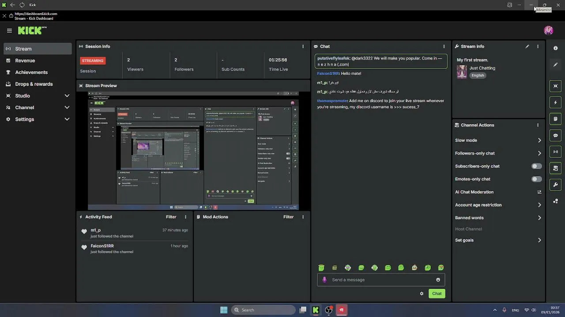Open Channel Actions three-dot menu
The height and width of the screenshot is (317, 565).
pos(538,125)
